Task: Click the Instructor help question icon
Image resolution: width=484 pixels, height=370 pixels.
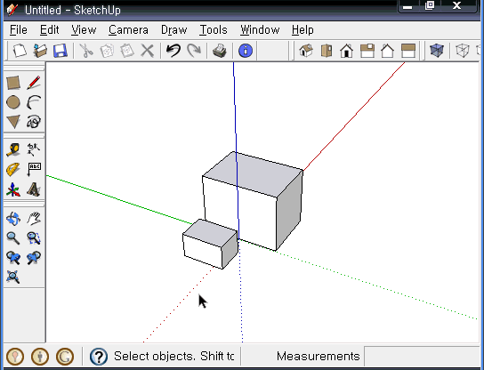Action: tap(99, 356)
